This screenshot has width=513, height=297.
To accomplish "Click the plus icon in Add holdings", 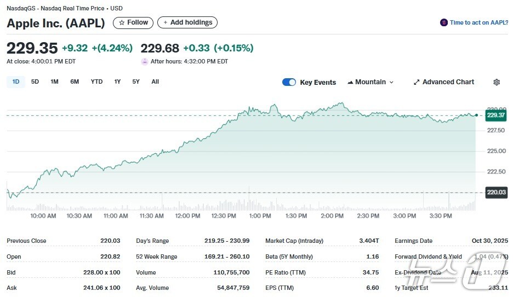I will 166,22.
